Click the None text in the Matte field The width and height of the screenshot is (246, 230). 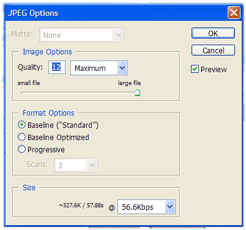click(x=52, y=35)
